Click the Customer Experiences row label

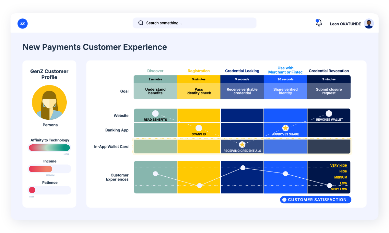[117, 177]
